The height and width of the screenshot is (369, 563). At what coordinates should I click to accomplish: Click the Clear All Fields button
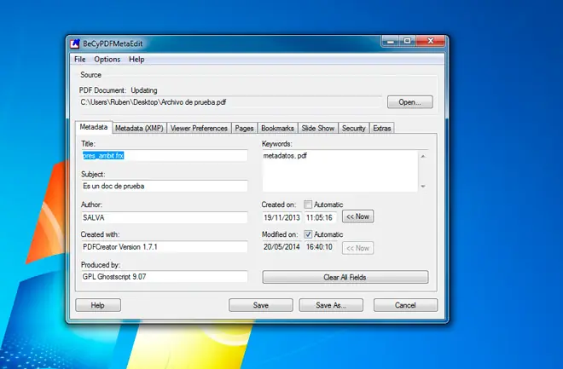click(x=345, y=277)
